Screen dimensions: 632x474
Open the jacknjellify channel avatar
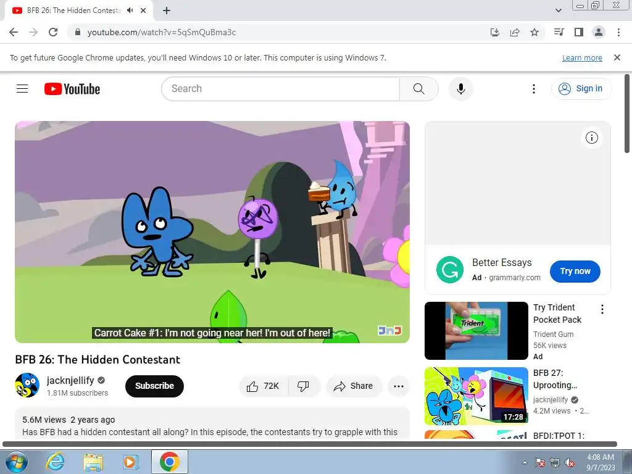[27, 385]
